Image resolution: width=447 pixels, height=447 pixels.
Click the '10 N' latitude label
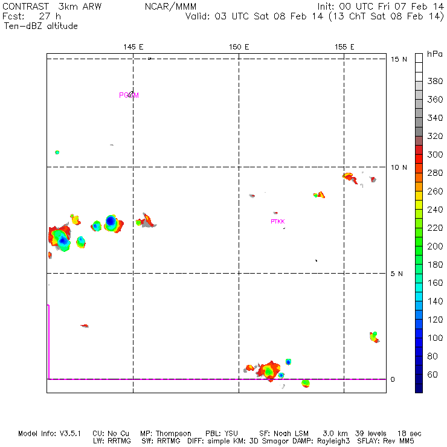[x=399, y=167]
